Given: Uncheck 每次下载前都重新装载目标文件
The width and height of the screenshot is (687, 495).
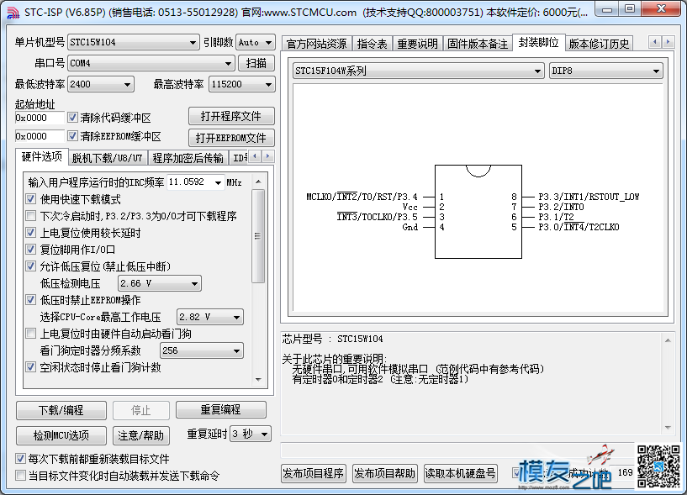Looking at the screenshot, I should coord(20,459).
